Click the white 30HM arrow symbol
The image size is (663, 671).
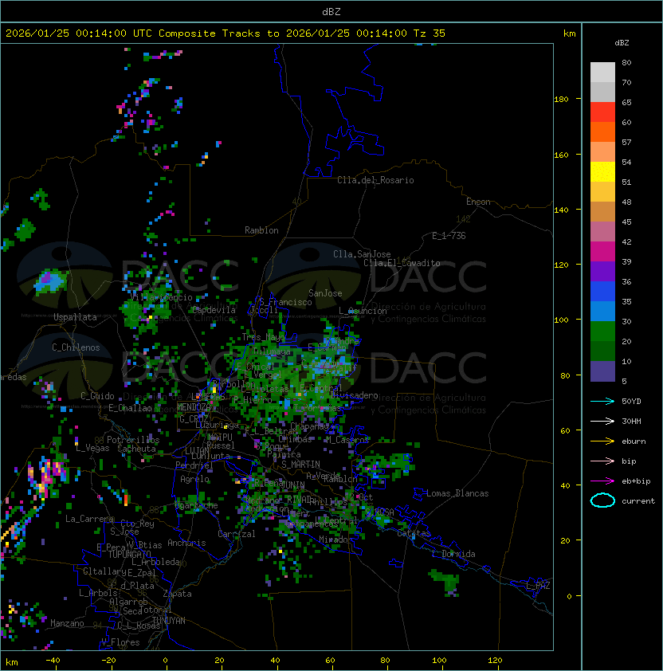[x=602, y=421]
